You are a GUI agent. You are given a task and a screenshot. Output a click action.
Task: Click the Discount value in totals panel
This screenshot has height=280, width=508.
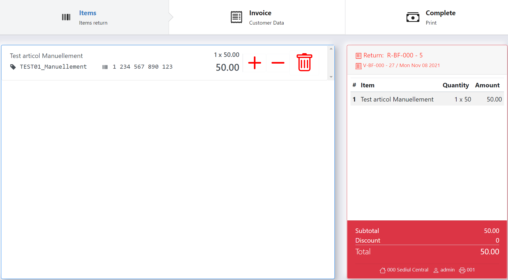coord(497,240)
